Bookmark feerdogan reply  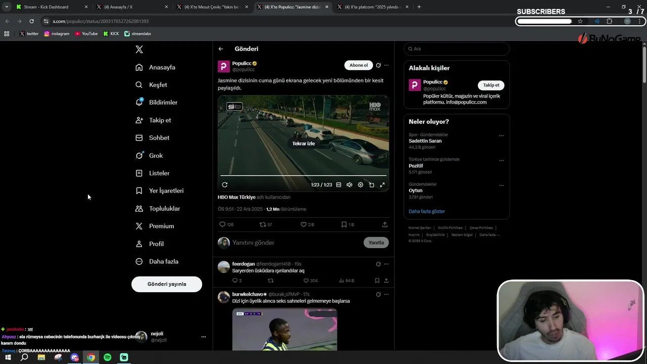point(377,281)
